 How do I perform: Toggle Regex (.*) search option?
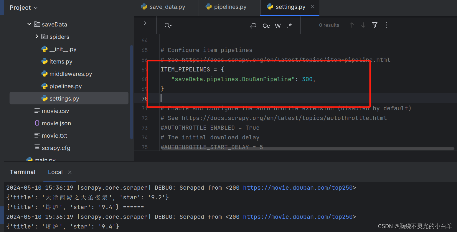(x=289, y=26)
